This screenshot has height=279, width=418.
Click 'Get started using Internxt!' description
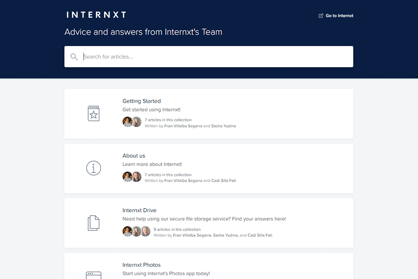(x=152, y=109)
